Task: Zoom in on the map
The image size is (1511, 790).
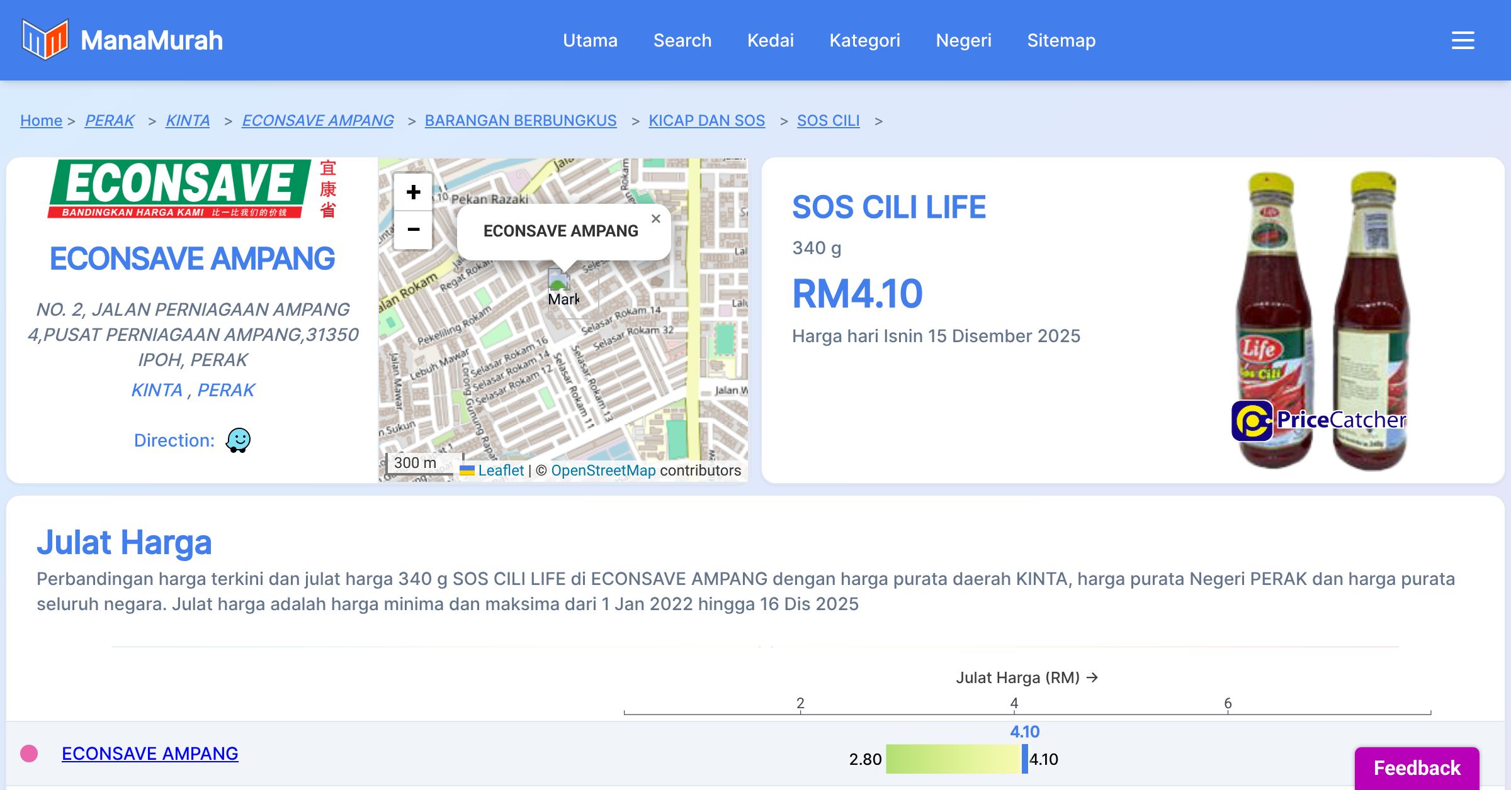Action: [413, 192]
